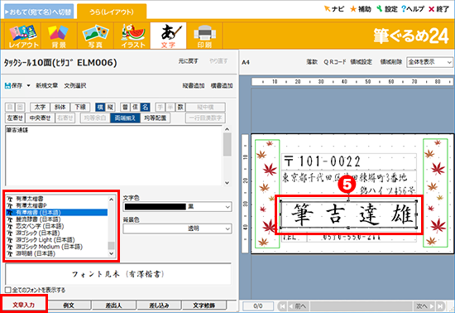This screenshot has height=313, width=455.
Task: Switch to おもて(宛て名)へ切替 tab
Action: pyautogui.click(x=38, y=12)
